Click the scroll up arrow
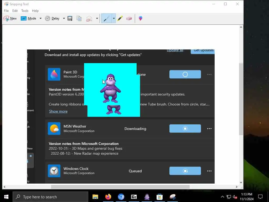This screenshot has height=202, width=269. [241, 27]
